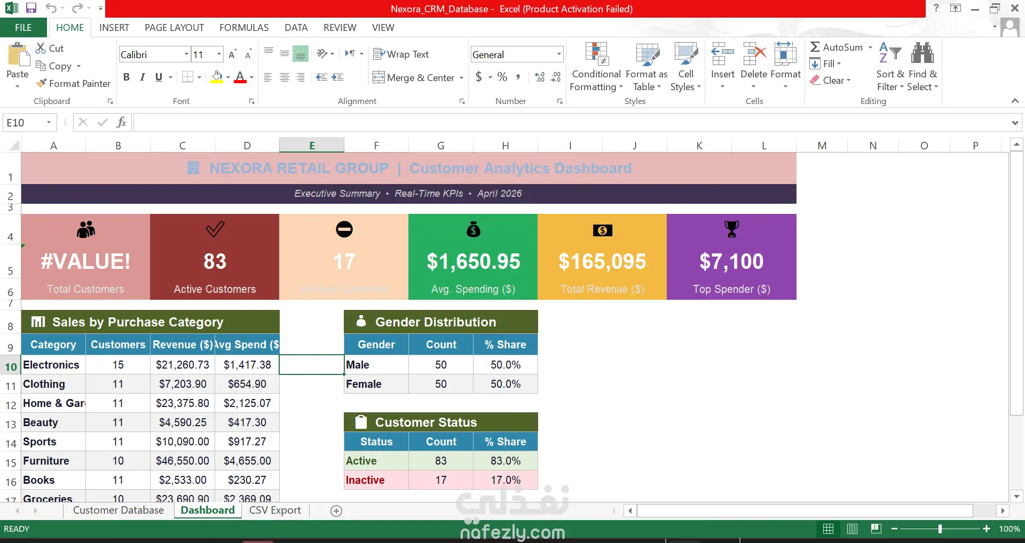This screenshot has width=1025, height=543.
Task: Open the Calibri font name dropdown
Action: 186,54
